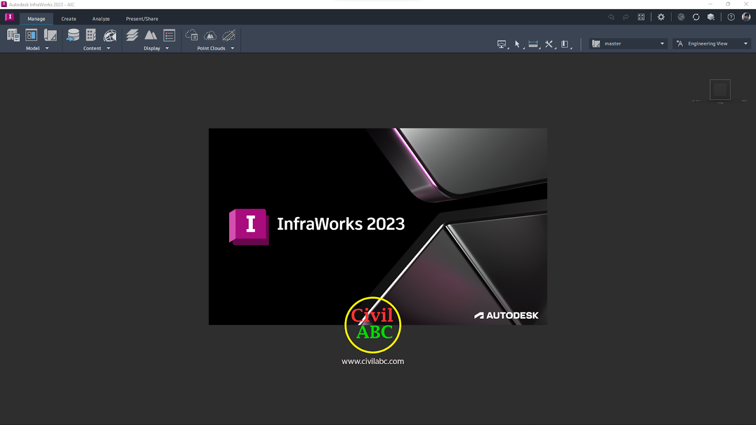Toggle the side panel layout icon
756x425 pixels.
tap(565, 44)
